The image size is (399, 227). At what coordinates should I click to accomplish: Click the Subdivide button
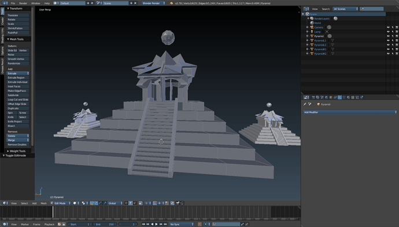17,96
